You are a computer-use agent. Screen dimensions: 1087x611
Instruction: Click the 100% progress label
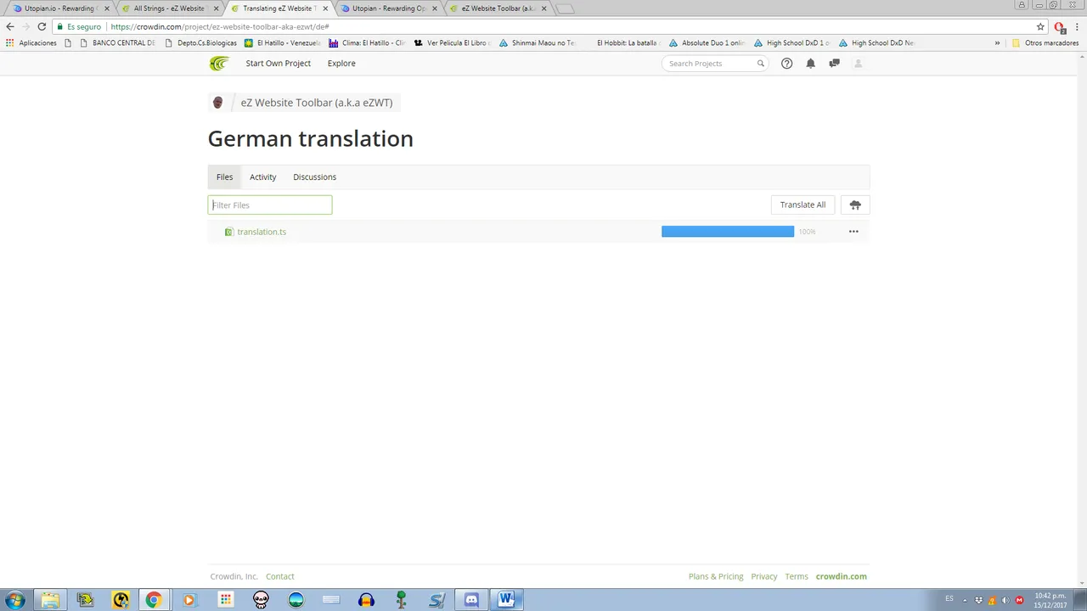pyautogui.click(x=807, y=232)
